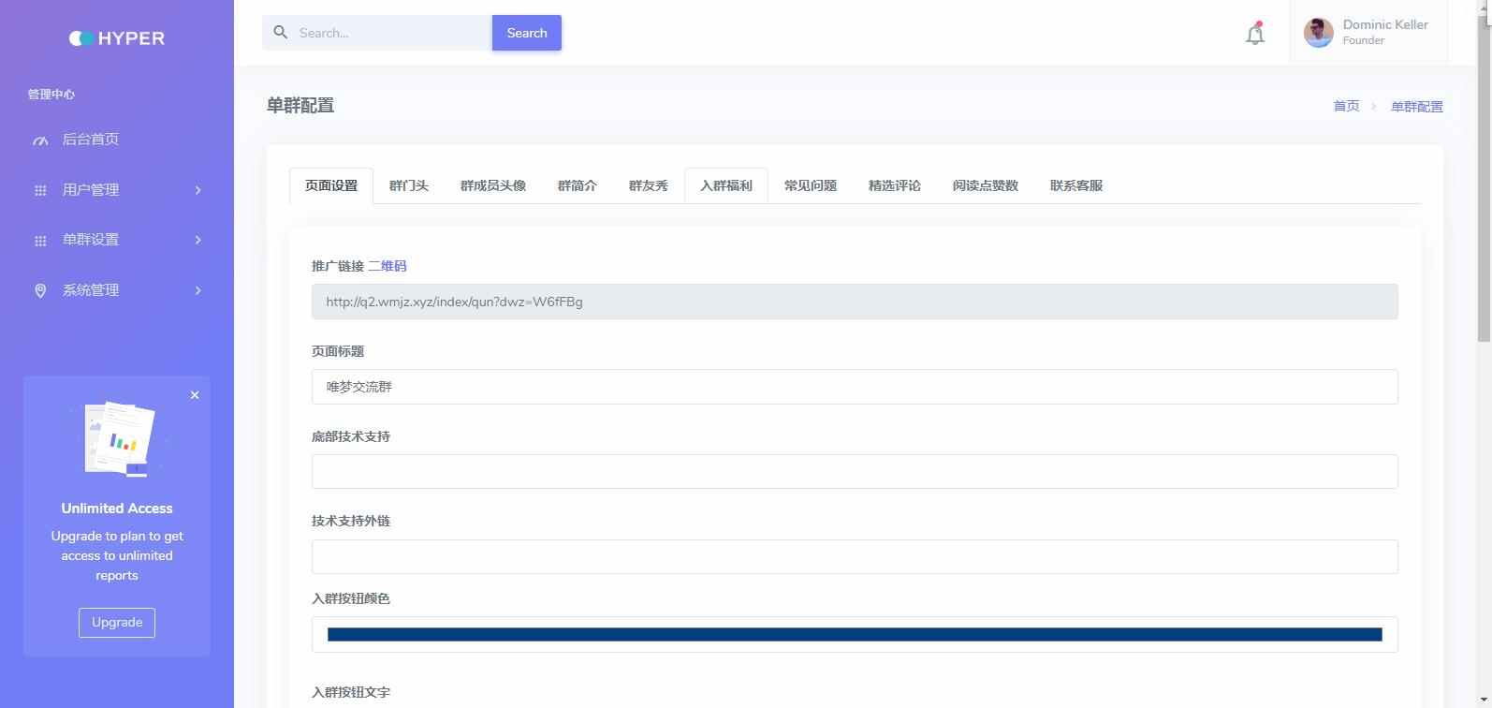Click the notification bell icon

coord(1255,34)
